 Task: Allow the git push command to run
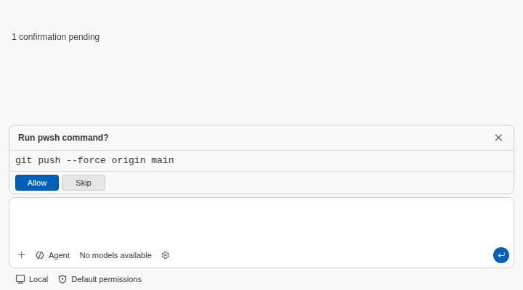[37, 183]
